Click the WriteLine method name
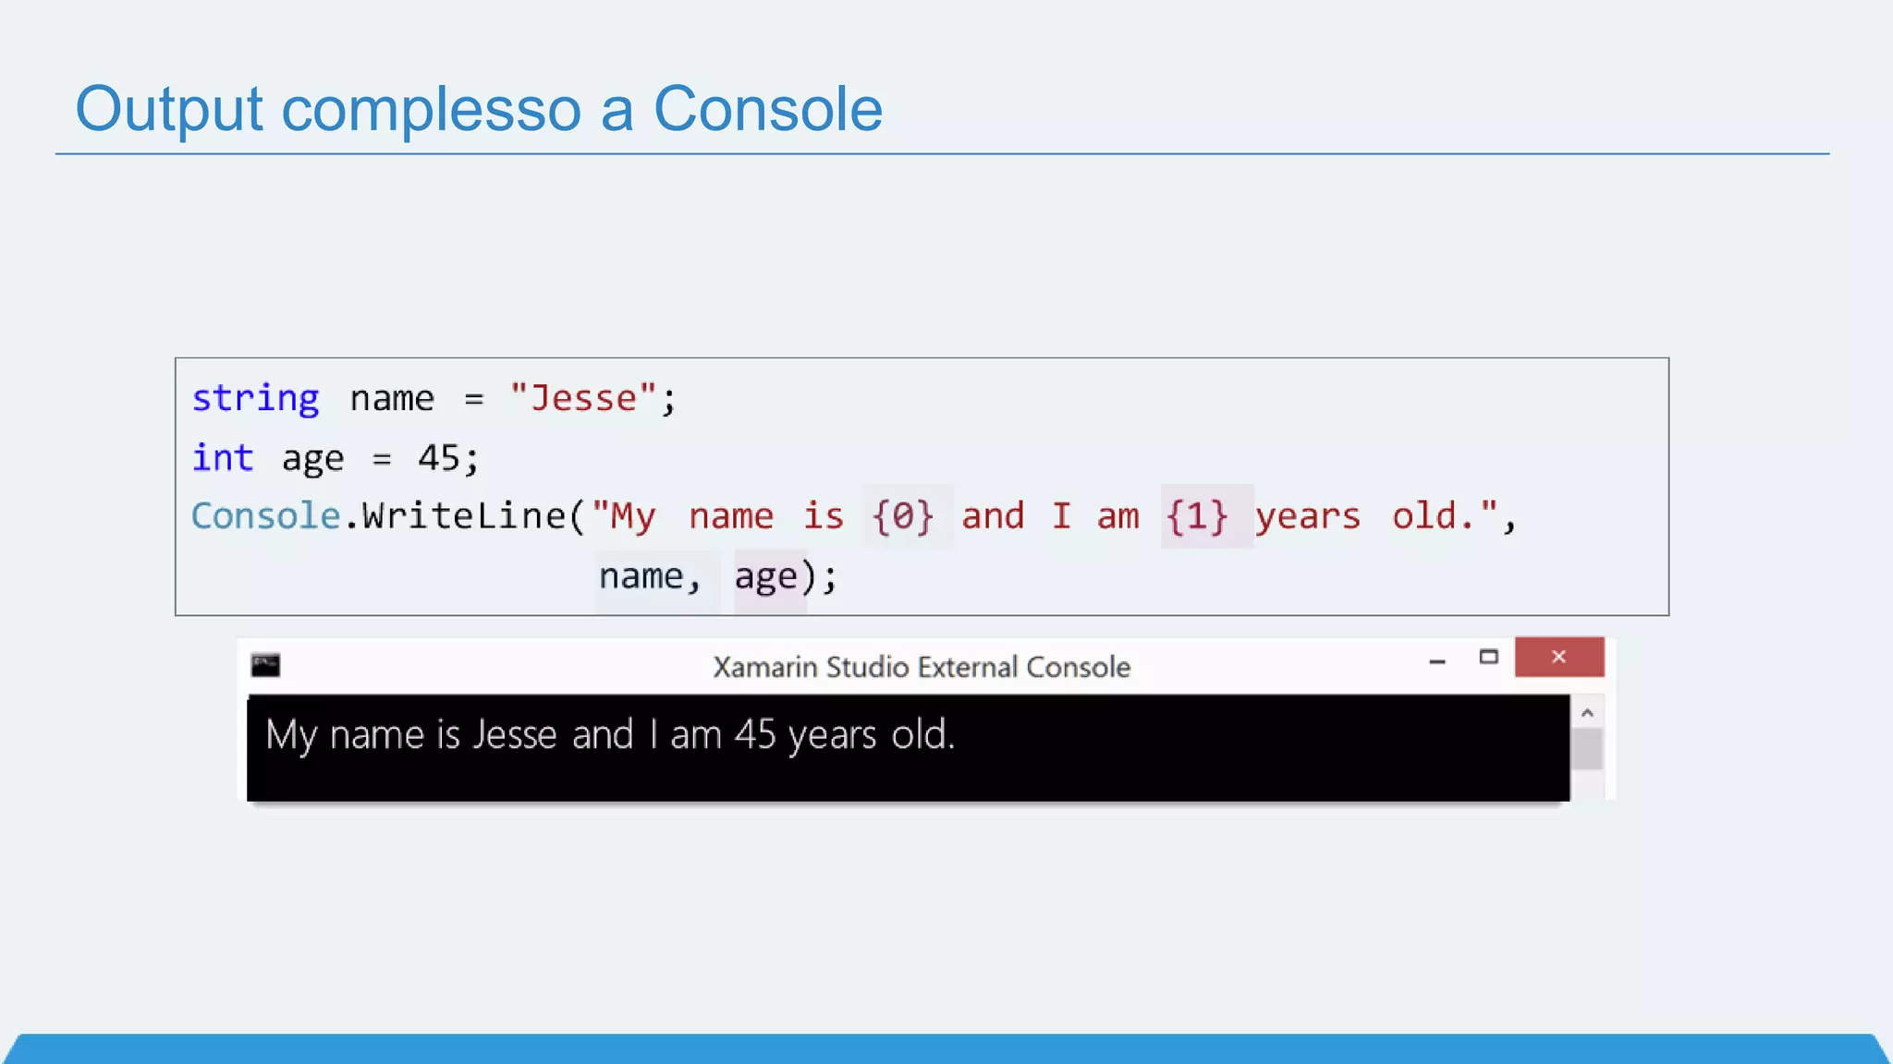The image size is (1893, 1064). click(x=464, y=515)
